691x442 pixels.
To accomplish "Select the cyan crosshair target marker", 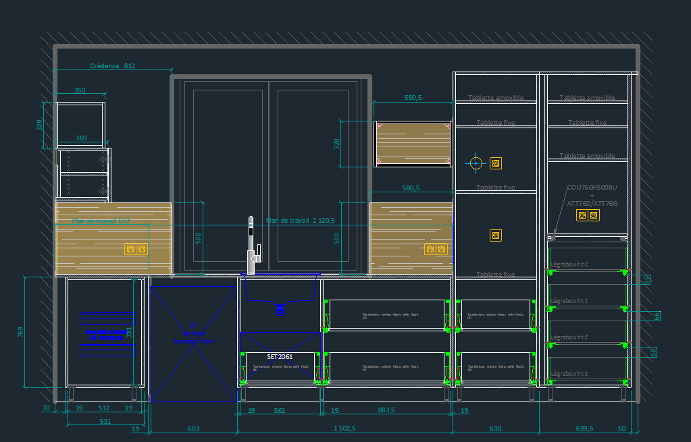I will (x=476, y=163).
